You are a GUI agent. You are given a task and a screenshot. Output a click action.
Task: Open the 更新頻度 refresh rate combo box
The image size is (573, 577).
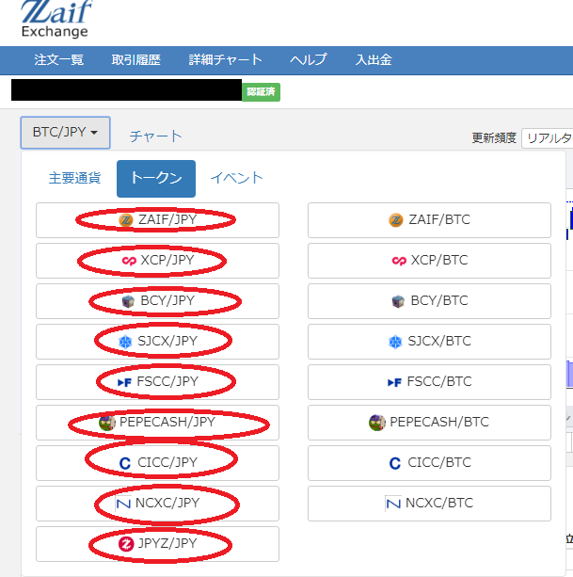548,138
